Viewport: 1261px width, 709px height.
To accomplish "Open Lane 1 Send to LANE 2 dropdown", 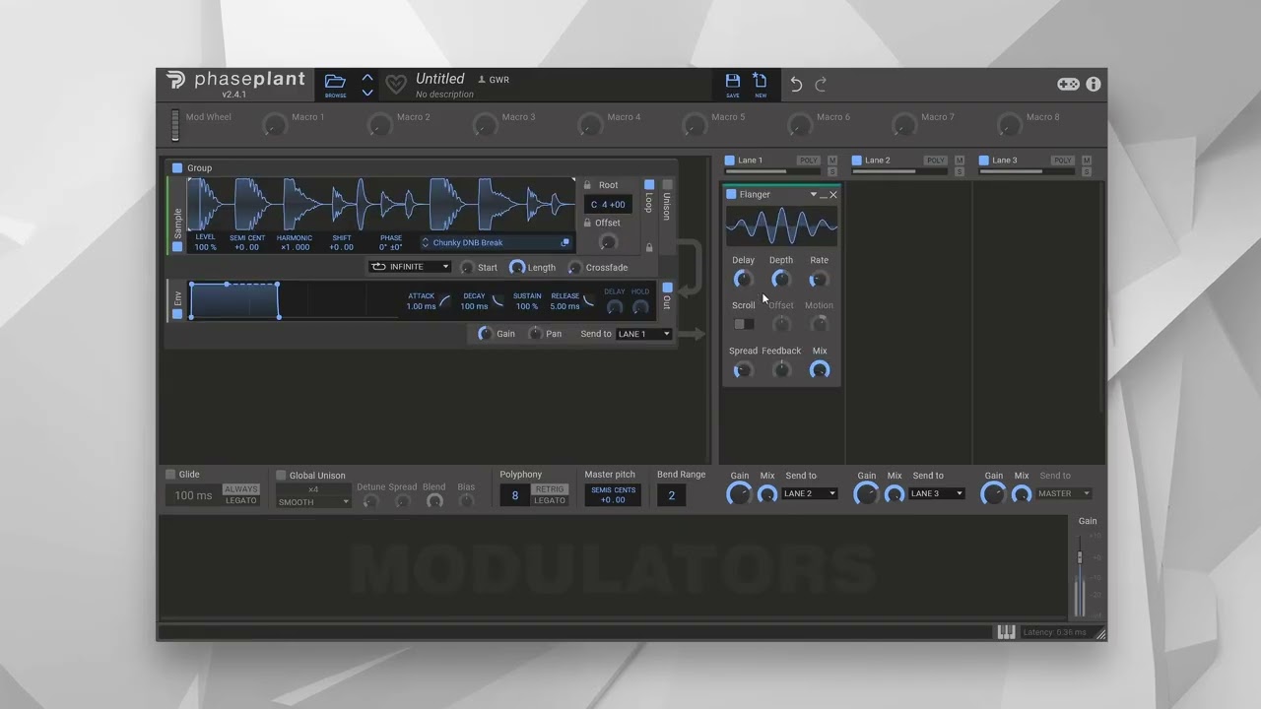I will pyautogui.click(x=810, y=493).
